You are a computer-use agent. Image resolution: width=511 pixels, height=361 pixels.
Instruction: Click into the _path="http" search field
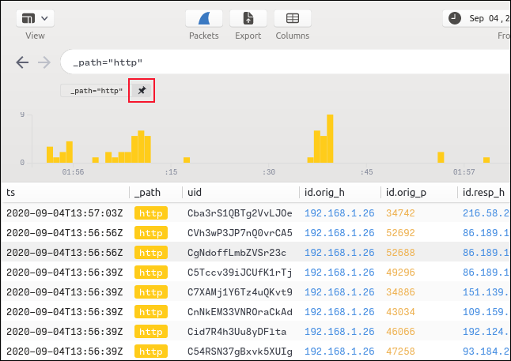point(286,62)
